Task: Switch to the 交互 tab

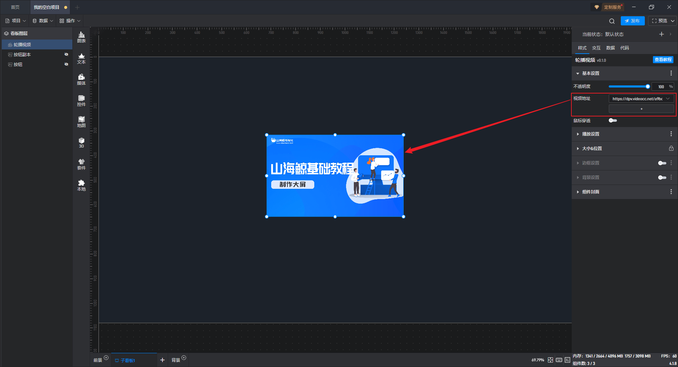Action: click(596, 48)
